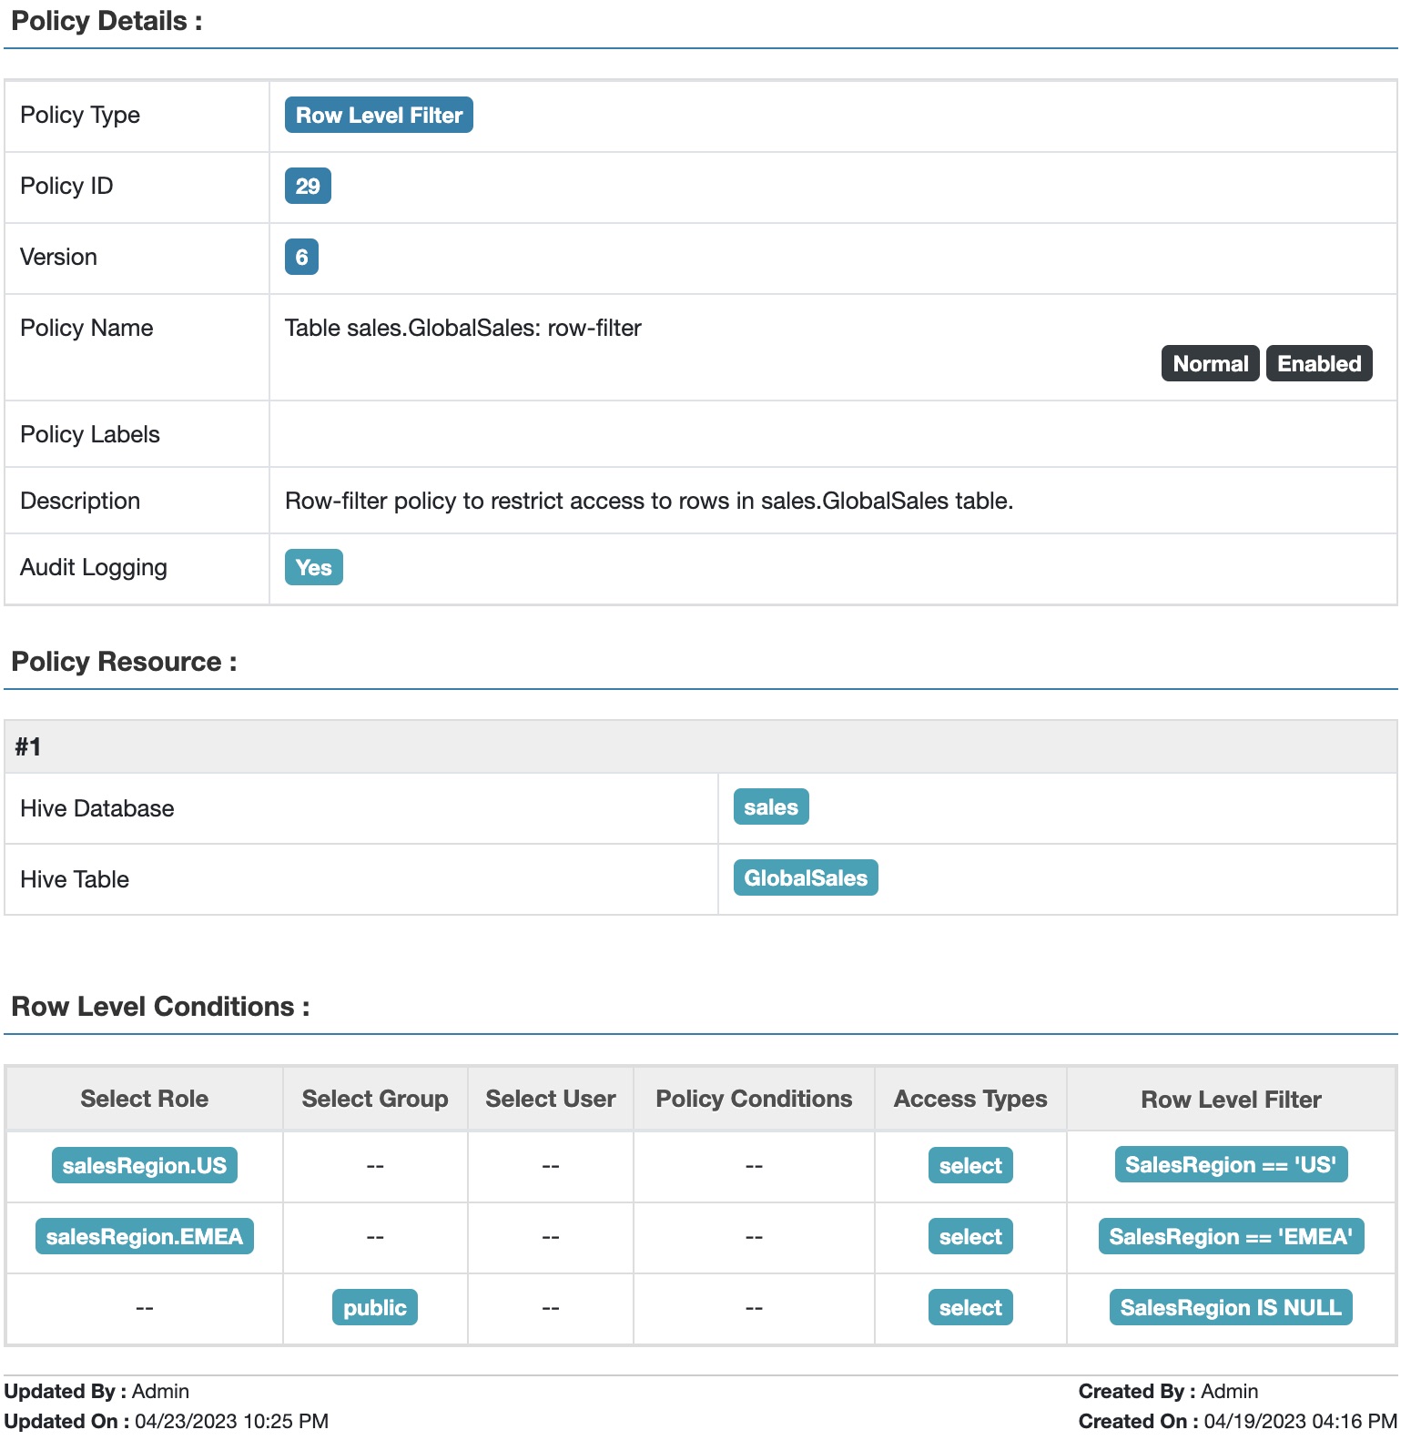Click the Audit Logging Yes badge
Image resolution: width=1411 pixels, height=1440 pixels.
[x=313, y=568]
